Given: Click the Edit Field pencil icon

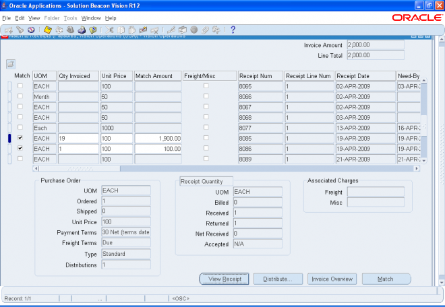Looking at the screenshot, I should tap(171, 30).
